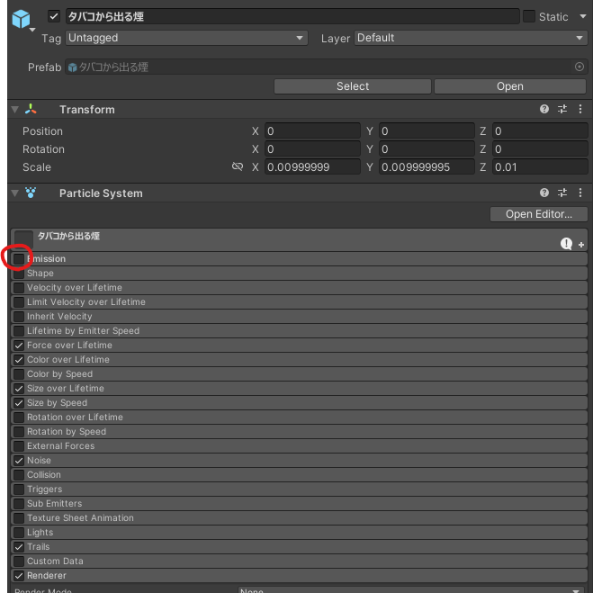Viewport: 593px width, 593px height.
Task: Click the Rotation X field
Action: pos(312,149)
